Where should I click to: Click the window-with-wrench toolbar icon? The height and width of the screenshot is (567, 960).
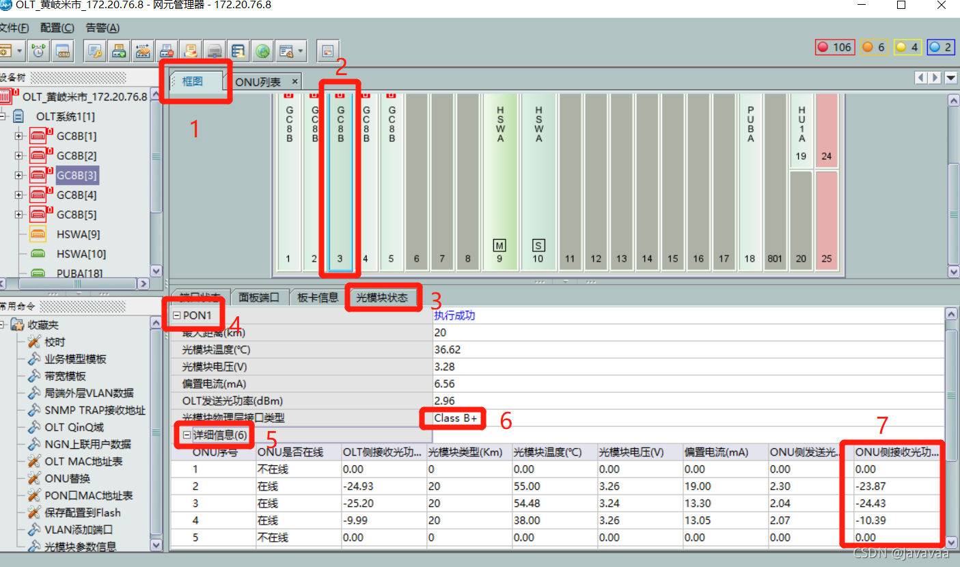tap(286, 51)
